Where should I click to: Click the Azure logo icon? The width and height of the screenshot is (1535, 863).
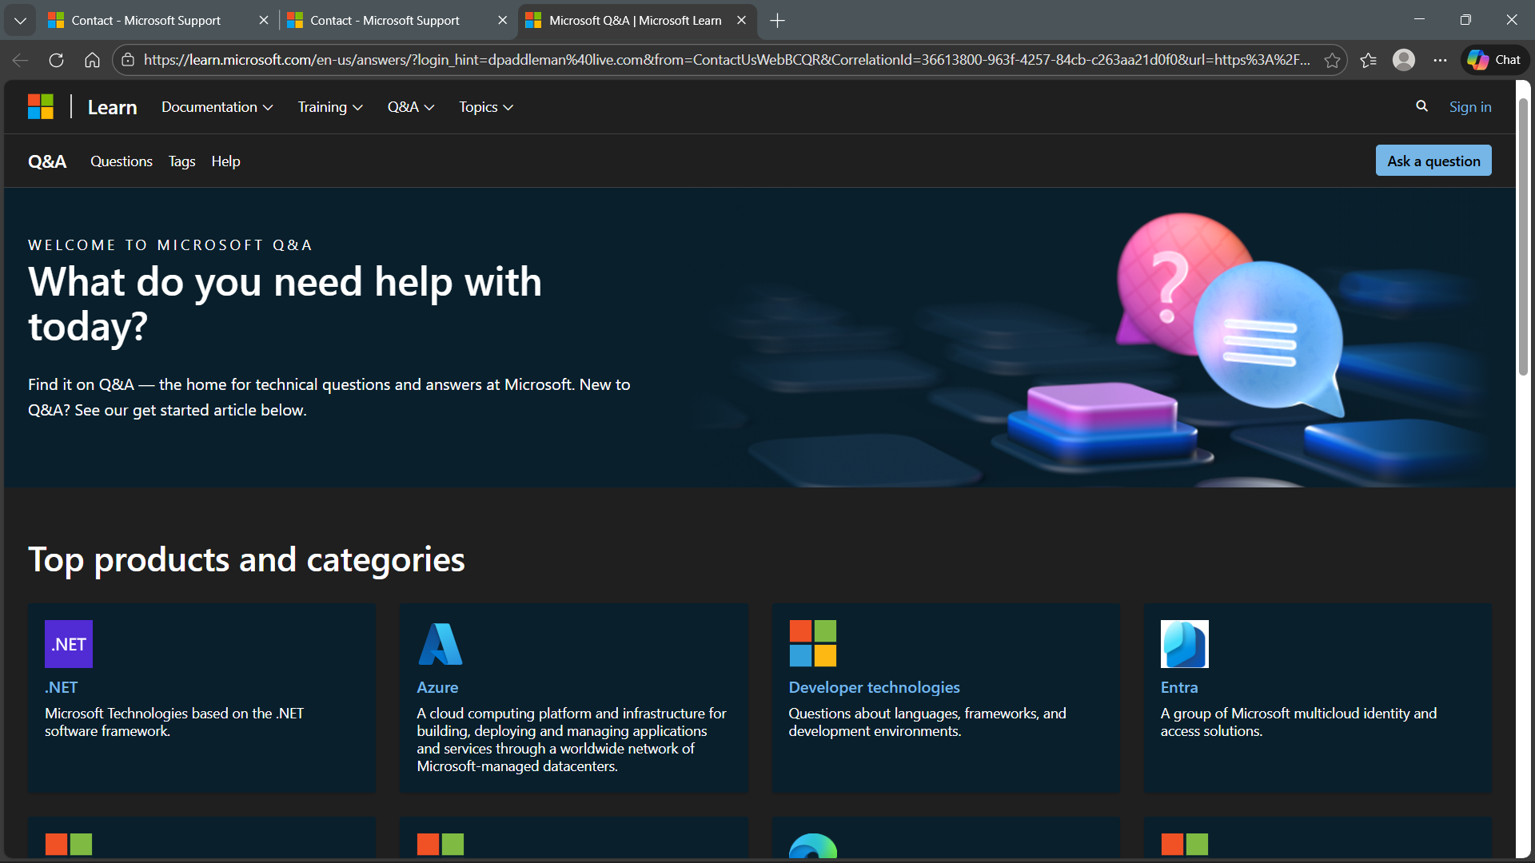coord(441,644)
